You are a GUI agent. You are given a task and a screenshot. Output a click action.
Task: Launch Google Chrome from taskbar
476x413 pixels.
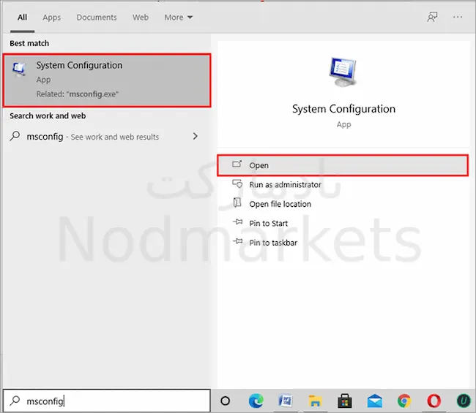[404, 401]
